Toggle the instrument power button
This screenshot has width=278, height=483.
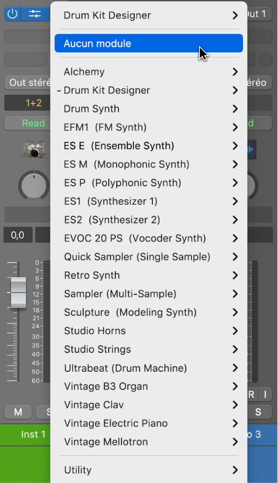click(x=12, y=14)
